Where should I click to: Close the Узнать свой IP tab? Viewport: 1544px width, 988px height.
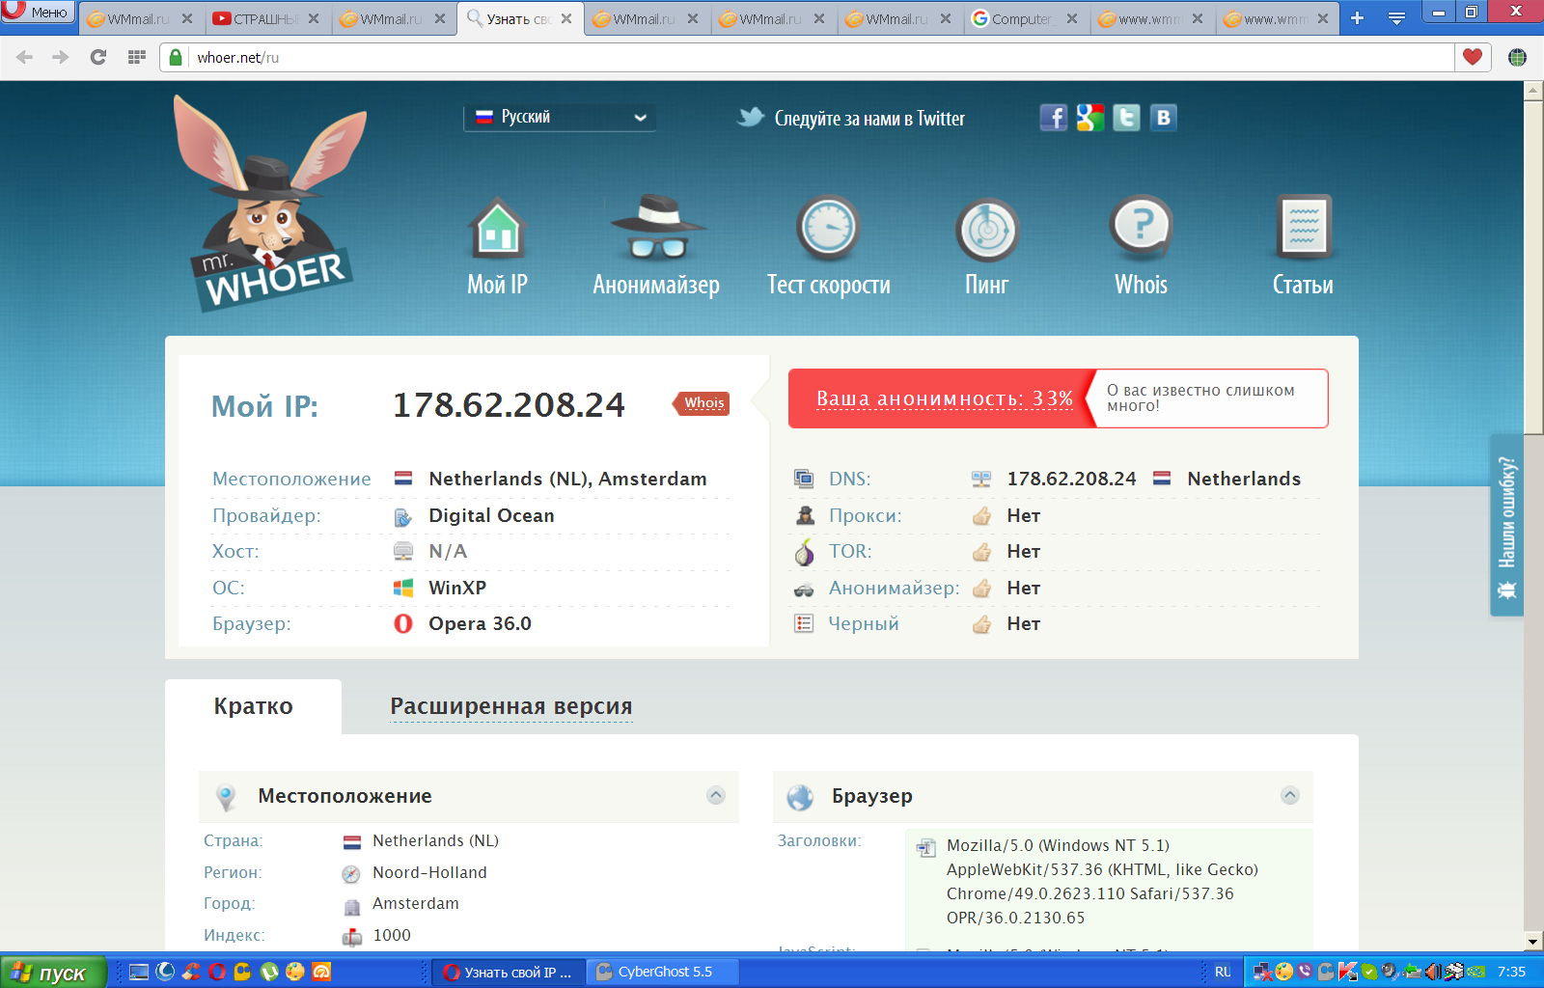[566, 18]
